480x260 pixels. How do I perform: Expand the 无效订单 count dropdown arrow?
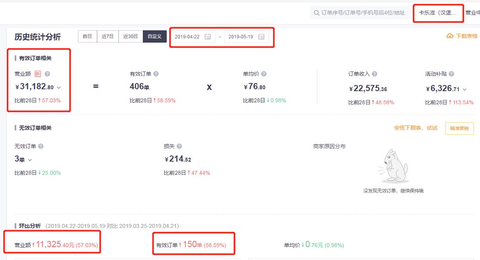point(30,160)
